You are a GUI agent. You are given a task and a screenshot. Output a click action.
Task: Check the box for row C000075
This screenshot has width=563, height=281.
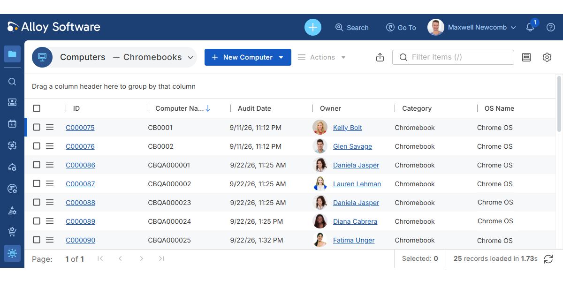(x=37, y=127)
